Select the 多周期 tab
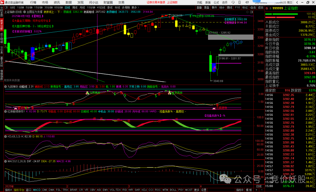The height and width of the screenshot is (192, 316). (x=126, y=7)
